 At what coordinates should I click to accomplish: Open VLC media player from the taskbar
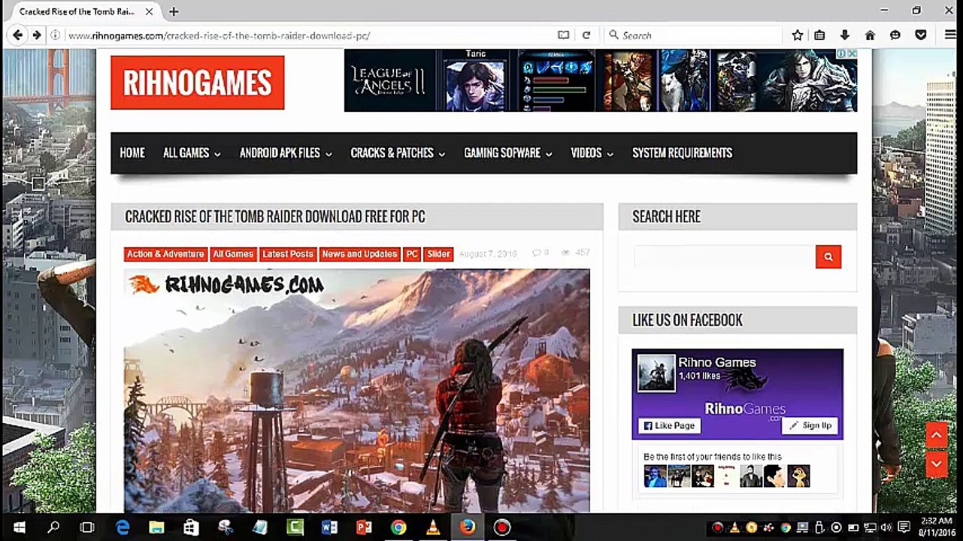point(433,527)
